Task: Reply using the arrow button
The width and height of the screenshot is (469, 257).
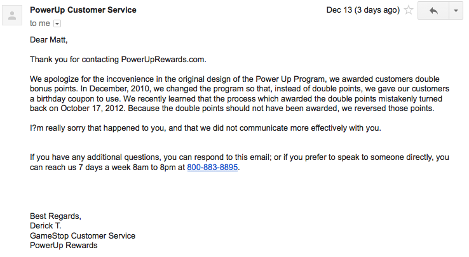Action: [433, 11]
